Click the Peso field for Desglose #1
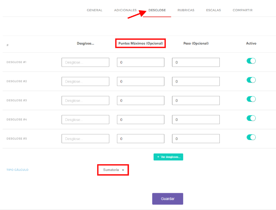Viewport: 276px width, 210px height. [x=196, y=62]
